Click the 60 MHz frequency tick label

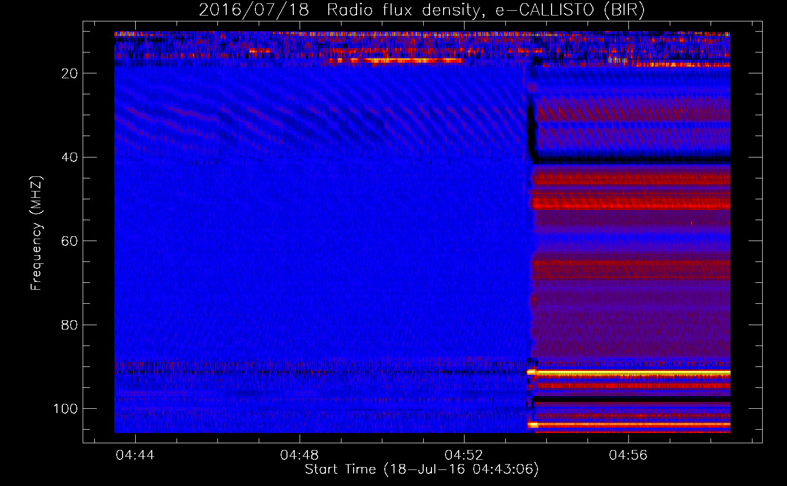coord(70,241)
